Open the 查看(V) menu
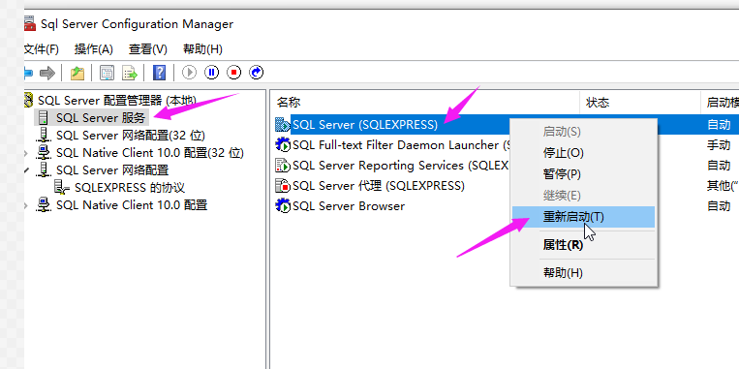739x369 pixels. coord(148,49)
